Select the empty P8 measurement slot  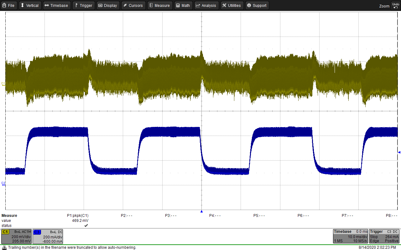click(392, 216)
